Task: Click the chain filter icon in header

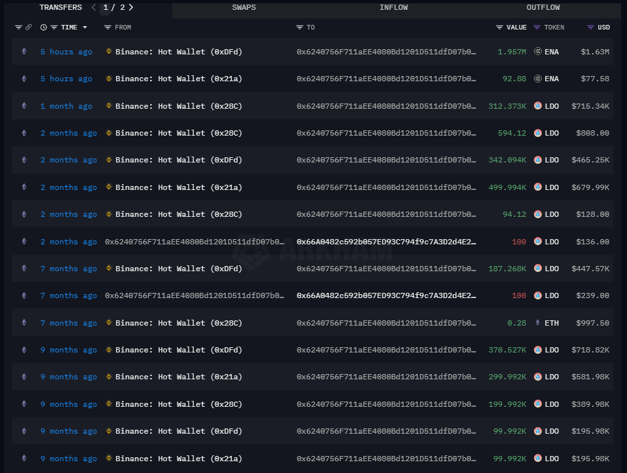Action: [x=18, y=28]
